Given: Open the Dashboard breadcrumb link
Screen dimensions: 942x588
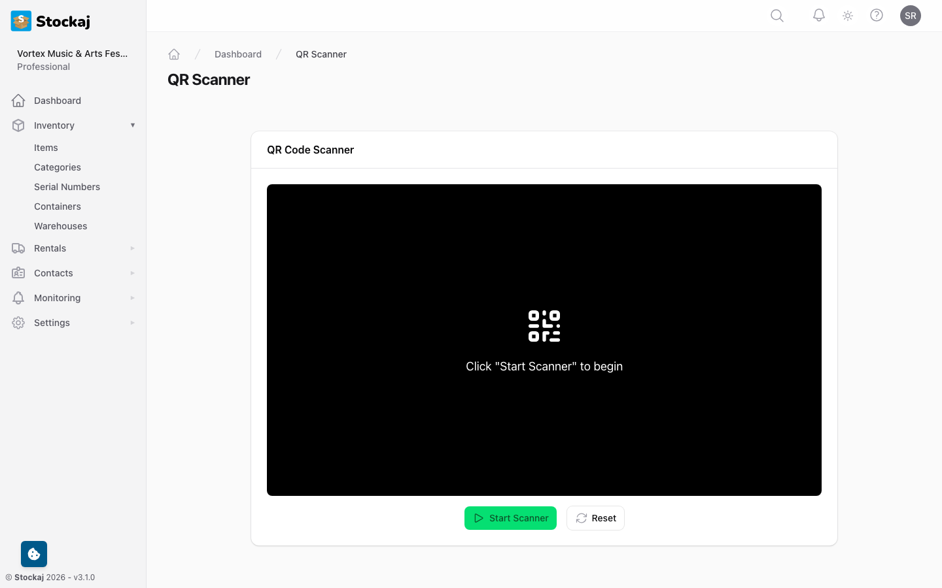Looking at the screenshot, I should click(x=238, y=54).
